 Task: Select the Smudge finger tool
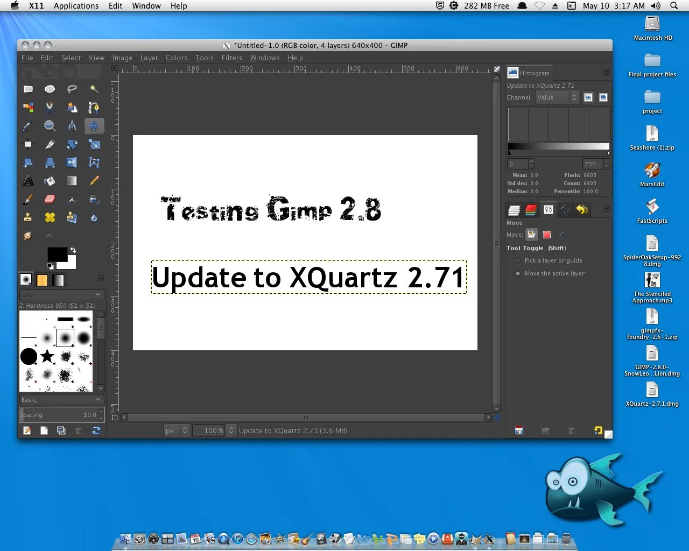point(28,236)
